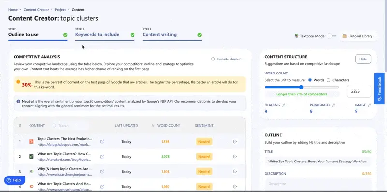Click word count slider handle

(x=301, y=87)
